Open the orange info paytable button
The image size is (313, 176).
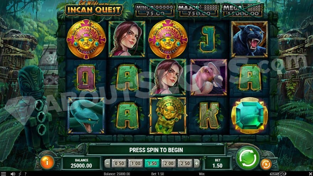pos(47,162)
